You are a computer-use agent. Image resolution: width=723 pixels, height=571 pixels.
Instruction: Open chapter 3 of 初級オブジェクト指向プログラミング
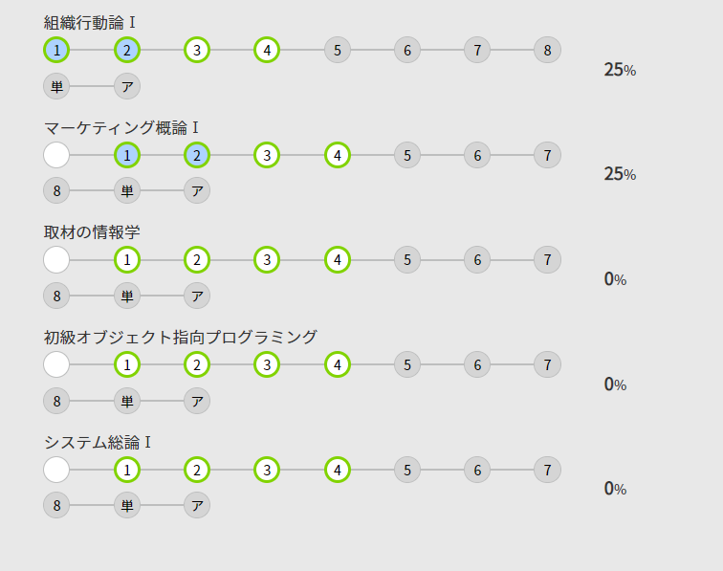(x=267, y=364)
